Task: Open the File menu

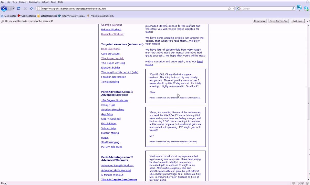Action: pos(3,2)
